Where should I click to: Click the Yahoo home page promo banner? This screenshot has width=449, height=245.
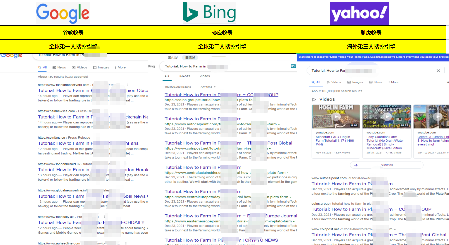click(373, 57)
